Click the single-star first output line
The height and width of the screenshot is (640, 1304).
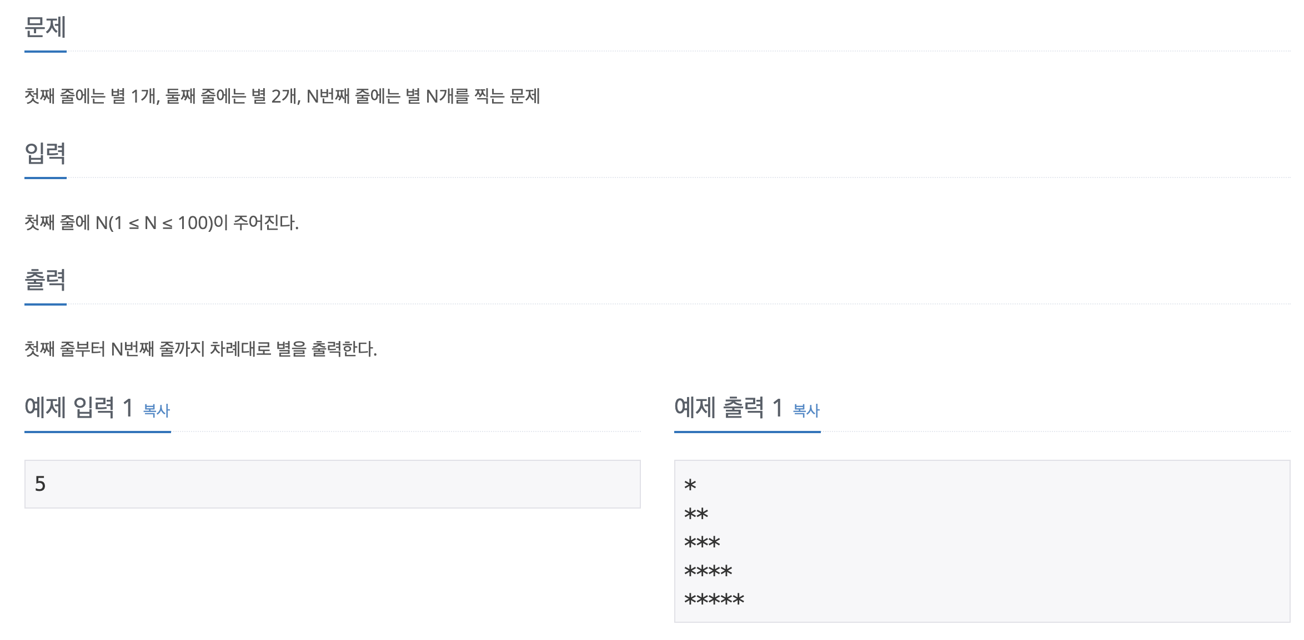690,486
